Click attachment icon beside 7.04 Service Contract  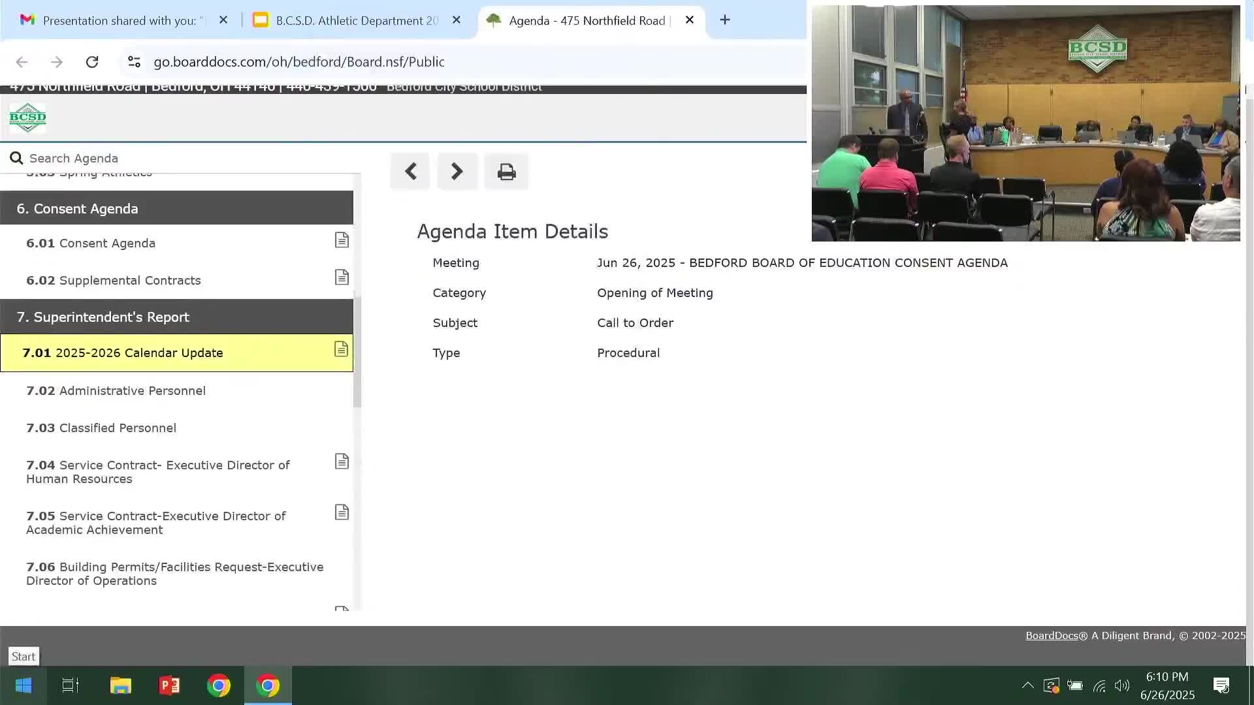coord(342,462)
